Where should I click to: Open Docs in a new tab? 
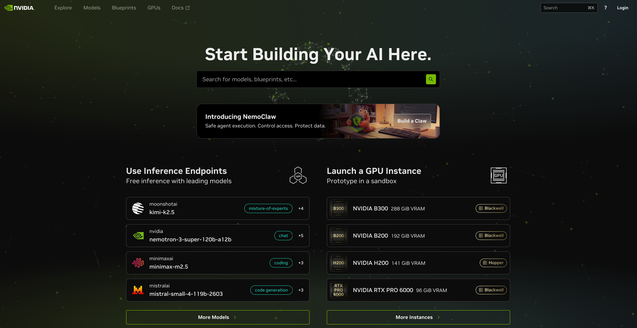click(181, 8)
